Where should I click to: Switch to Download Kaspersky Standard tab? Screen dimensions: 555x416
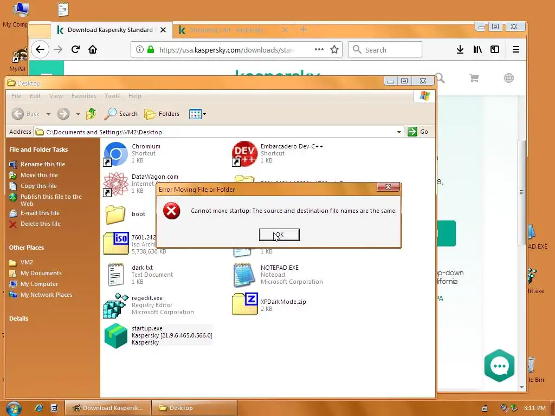110,30
